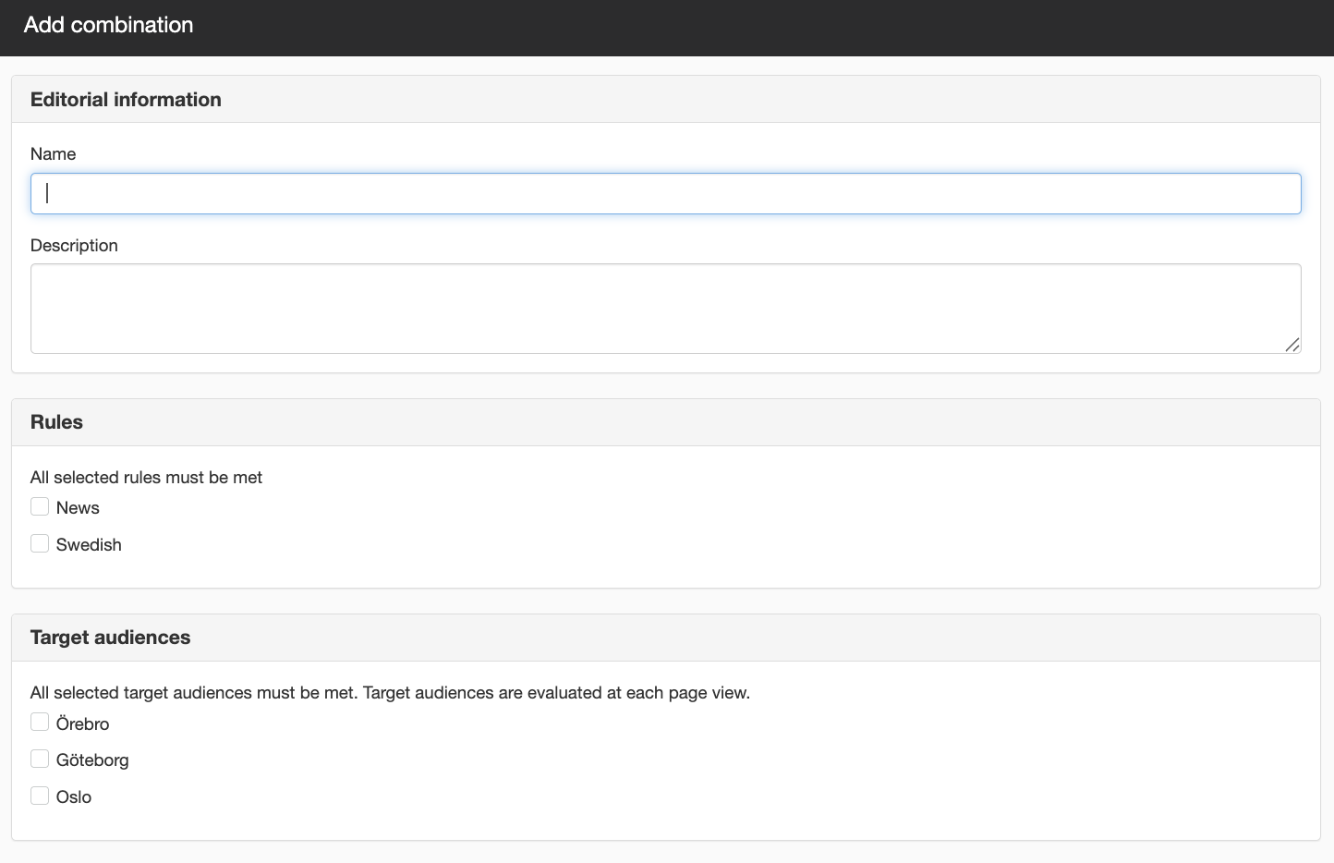This screenshot has height=863, width=1334.
Task: Click the 'Göteborg' label text
Action: click(92, 760)
